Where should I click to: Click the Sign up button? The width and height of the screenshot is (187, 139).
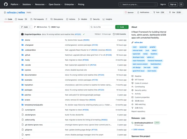pos(173,4)
